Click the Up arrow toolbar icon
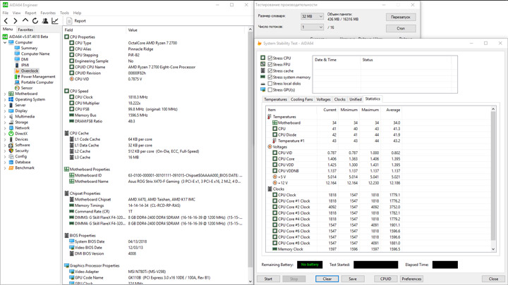 click(25, 20)
